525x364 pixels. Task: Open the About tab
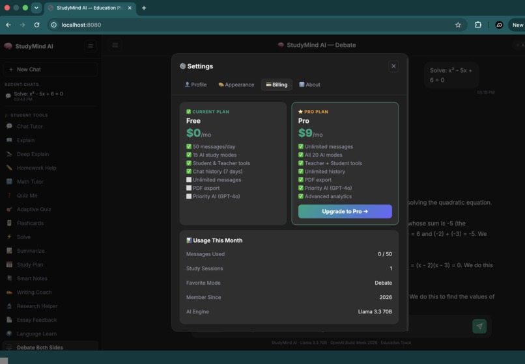309,84
